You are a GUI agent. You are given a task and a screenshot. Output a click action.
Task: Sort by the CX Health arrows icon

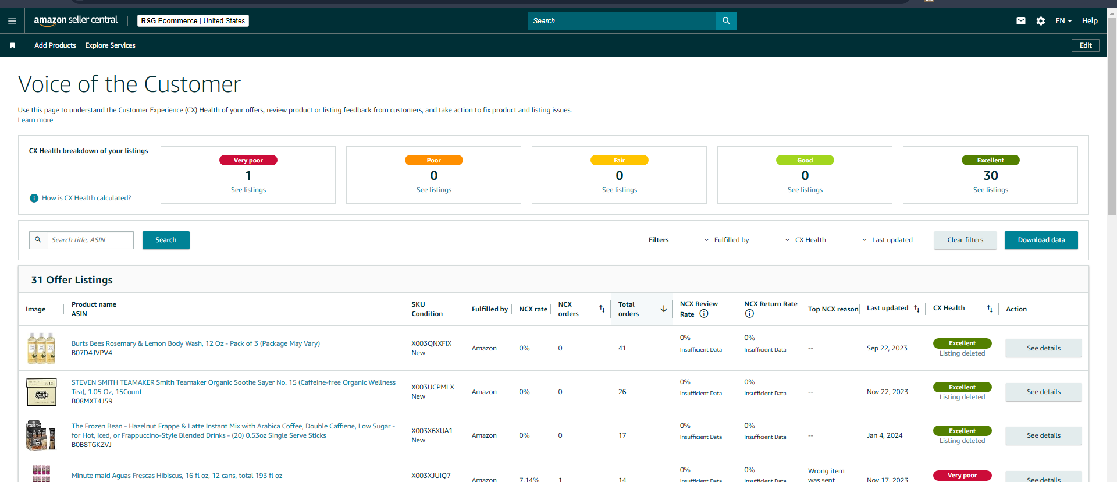click(x=990, y=309)
